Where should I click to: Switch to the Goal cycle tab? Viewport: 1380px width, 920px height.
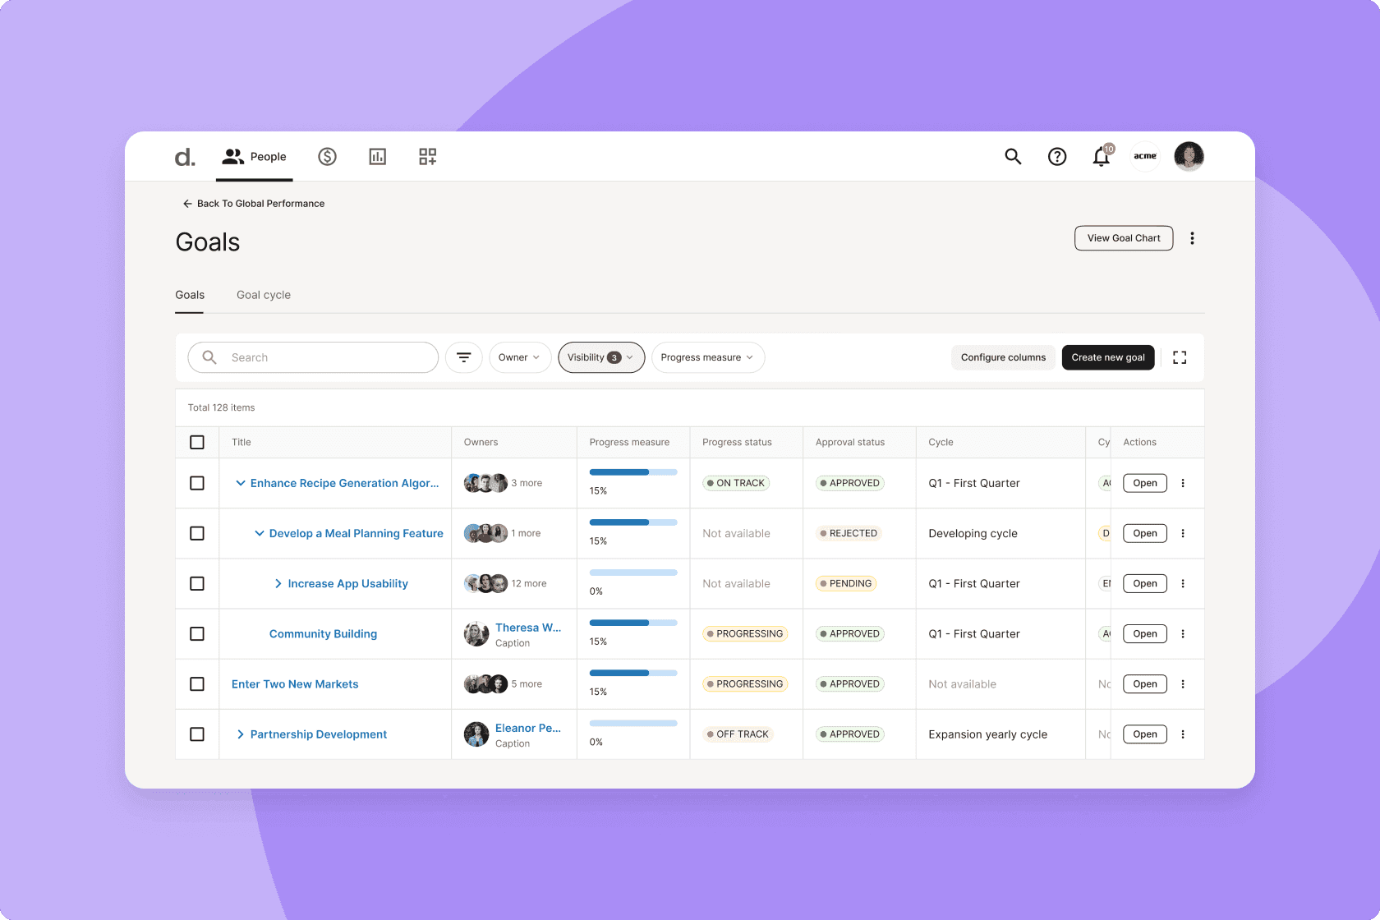pyautogui.click(x=264, y=295)
